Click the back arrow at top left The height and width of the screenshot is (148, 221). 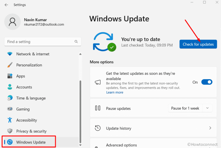[x=6, y=5]
